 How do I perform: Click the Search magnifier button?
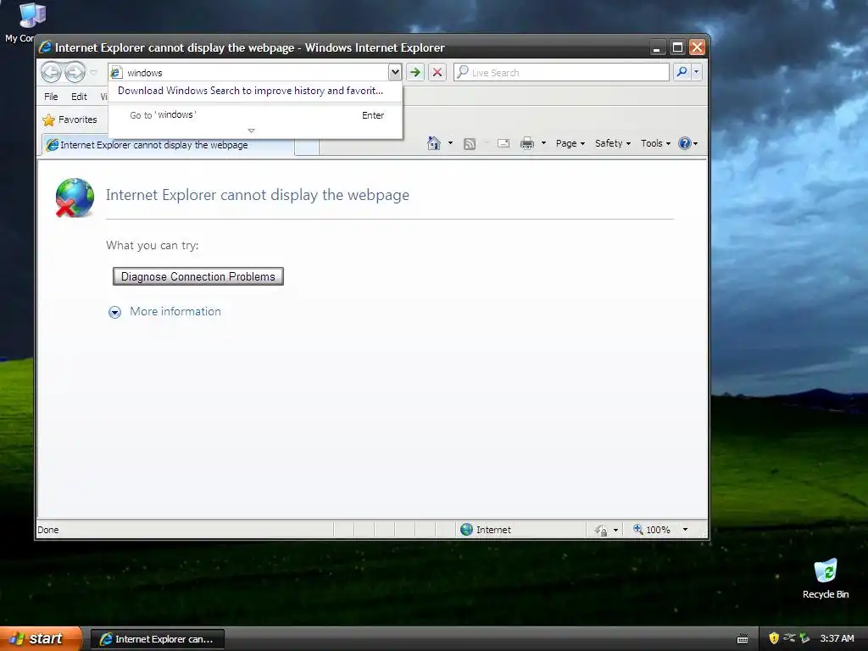click(682, 72)
